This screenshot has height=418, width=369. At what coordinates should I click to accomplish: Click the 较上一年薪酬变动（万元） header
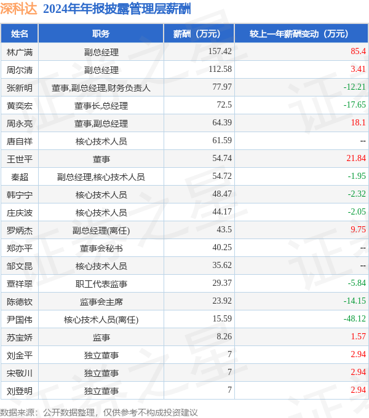[x=301, y=34]
